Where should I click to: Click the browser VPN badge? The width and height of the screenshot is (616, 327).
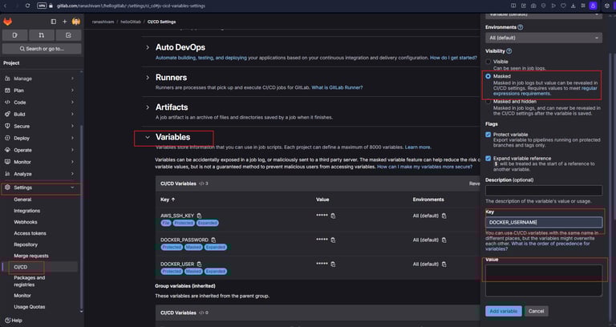click(42, 6)
